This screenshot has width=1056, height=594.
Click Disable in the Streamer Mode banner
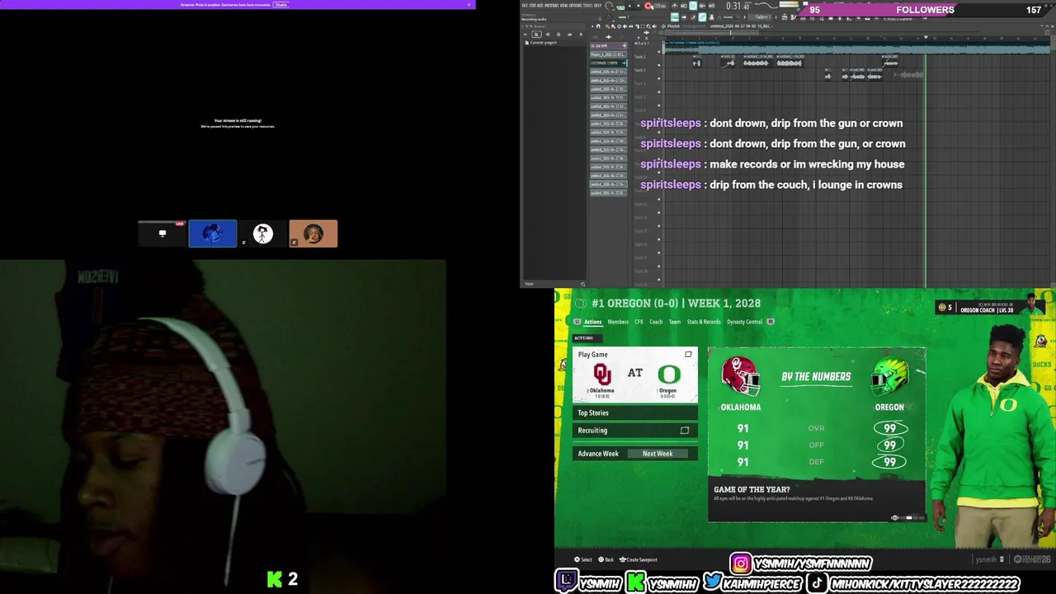[x=281, y=5]
